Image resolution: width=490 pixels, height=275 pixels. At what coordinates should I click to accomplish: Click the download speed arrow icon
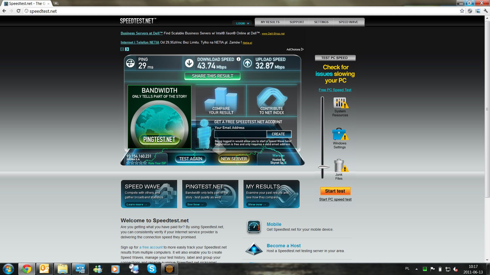189,63
